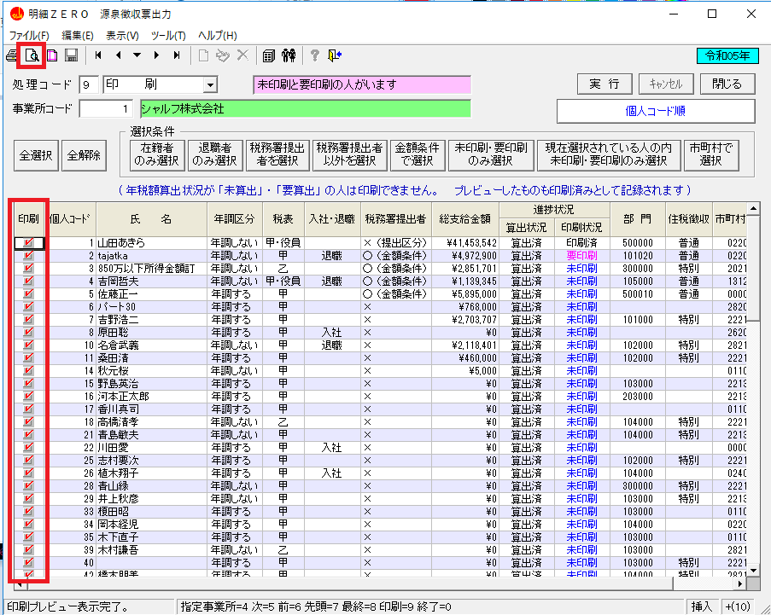Click the downward triangle in the navigation toolbar
The height and width of the screenshot is (615, 771).
[137, 55]
